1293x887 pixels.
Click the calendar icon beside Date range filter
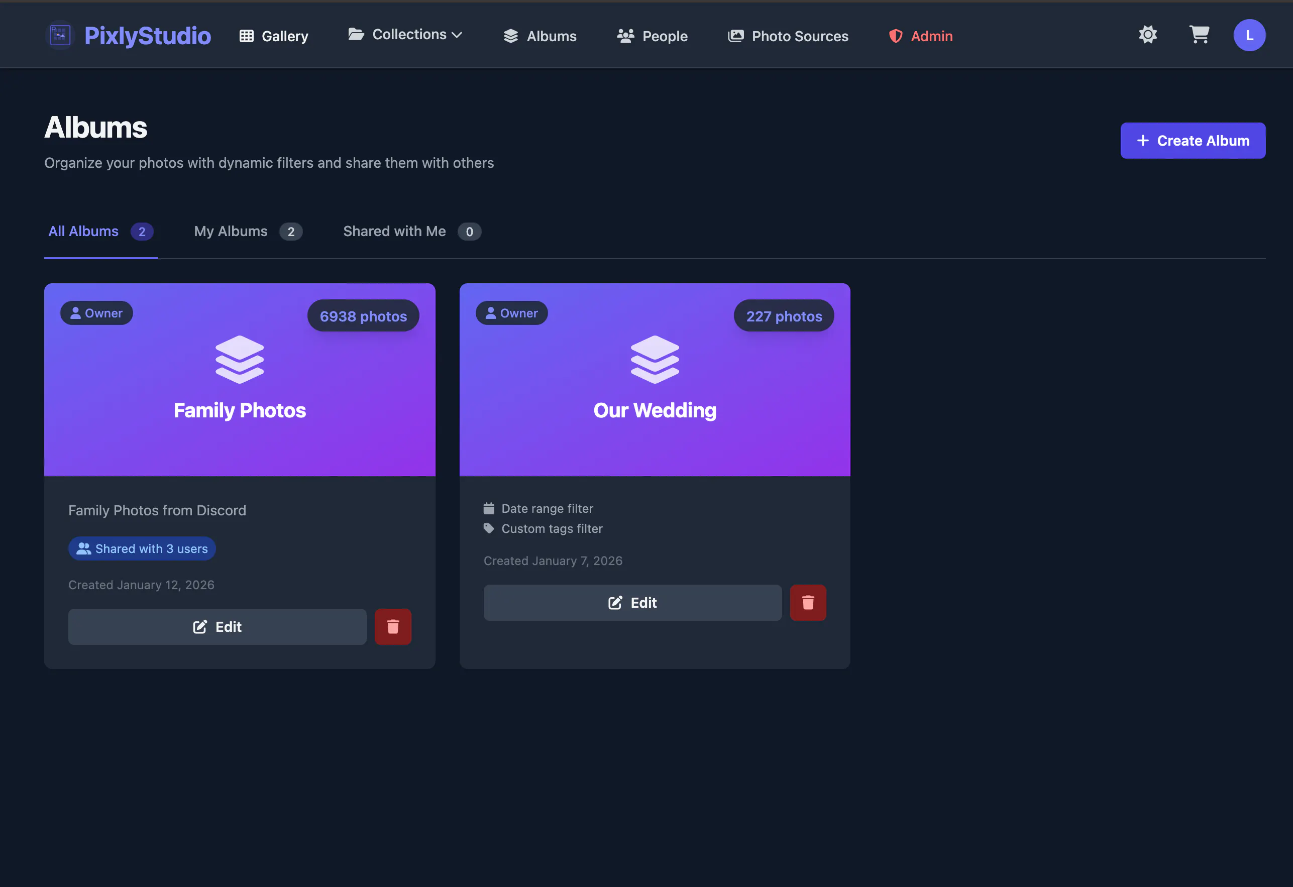488,508
